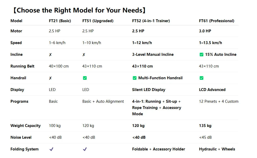The width and height of the screenshot is (257, 158).
Task: Click the Running Belt row label
Action: [x=22, y=66]
